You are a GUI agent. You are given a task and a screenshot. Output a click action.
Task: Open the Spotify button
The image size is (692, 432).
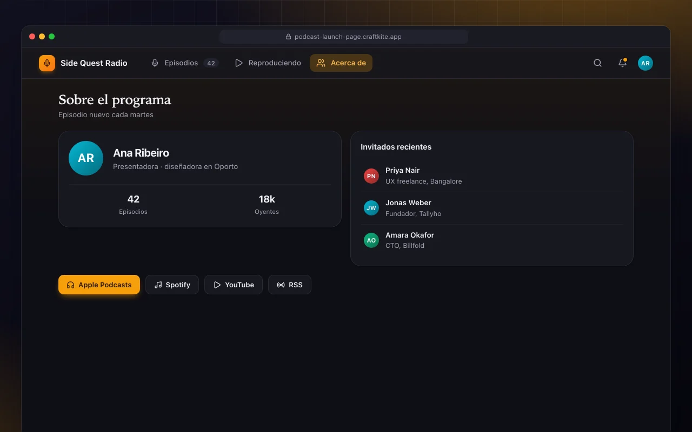coord(172,285)
